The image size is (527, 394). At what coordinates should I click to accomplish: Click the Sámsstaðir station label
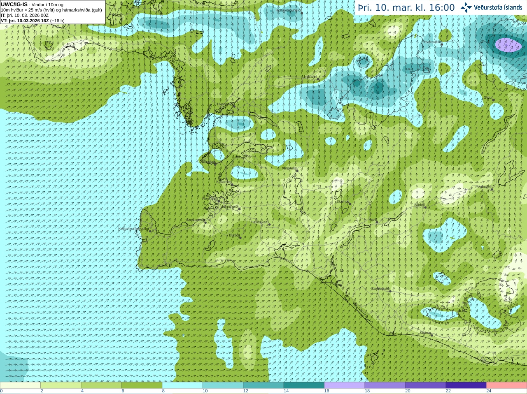[x=380, y=289]
